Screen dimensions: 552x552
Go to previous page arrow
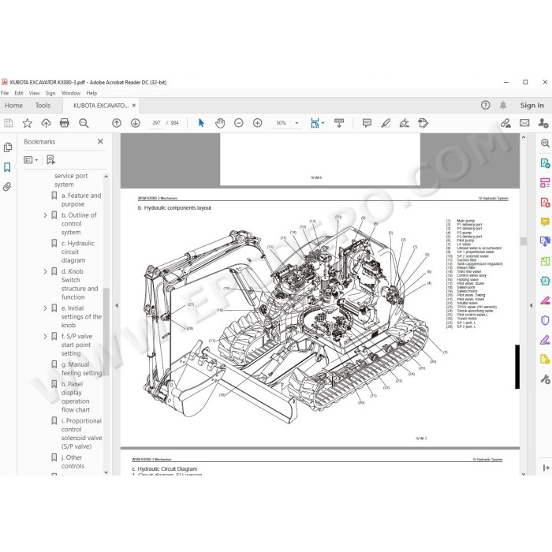(117, 123)
